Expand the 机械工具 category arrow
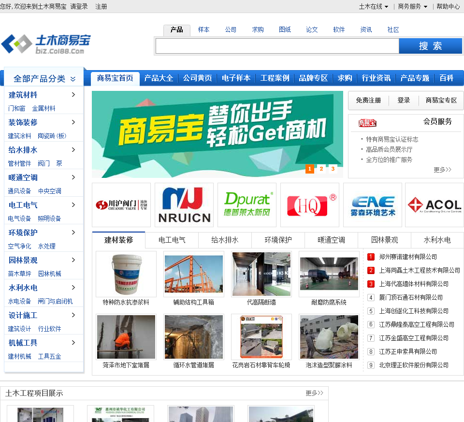This screenshot has width=464, height=422. [73, 342]
